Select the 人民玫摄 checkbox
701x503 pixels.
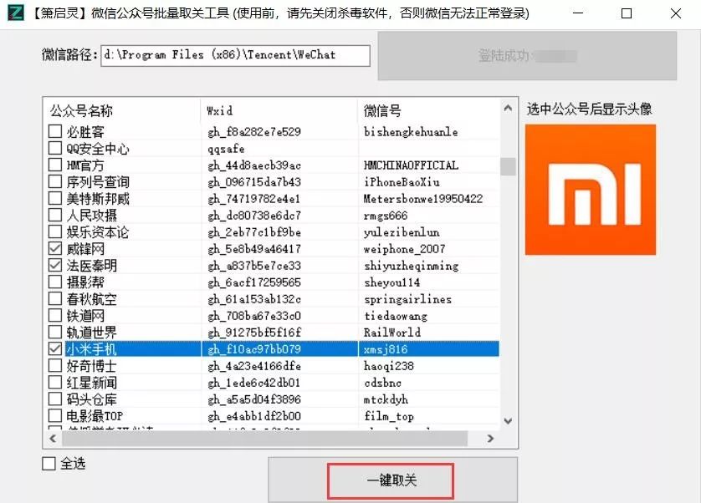tap(55, 215)
